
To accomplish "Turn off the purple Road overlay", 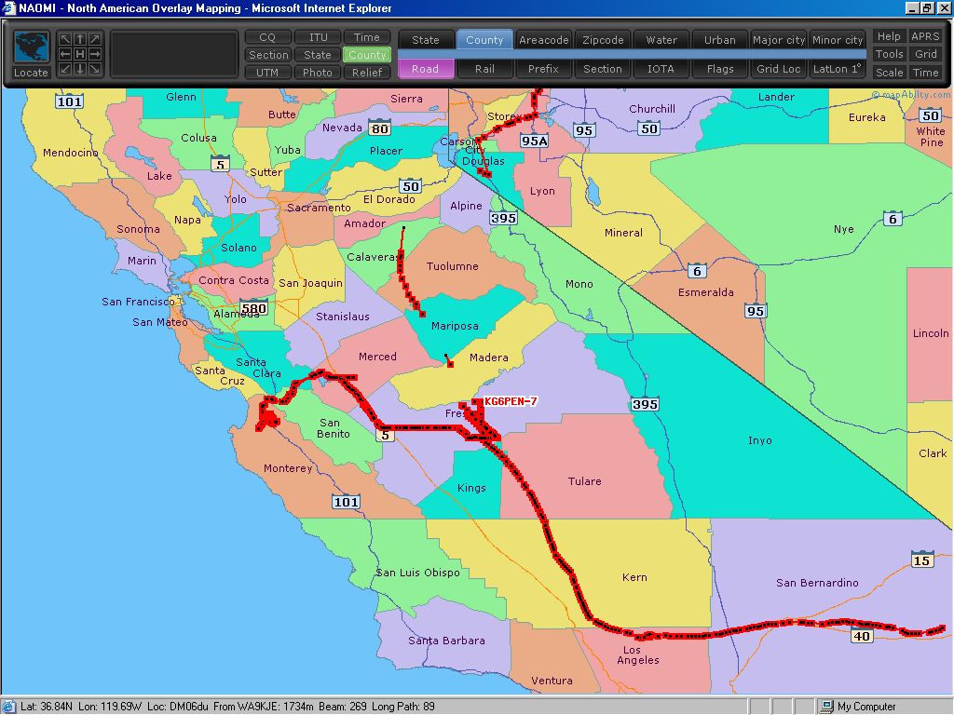I will pyautogui.click(x=425, y=69).
